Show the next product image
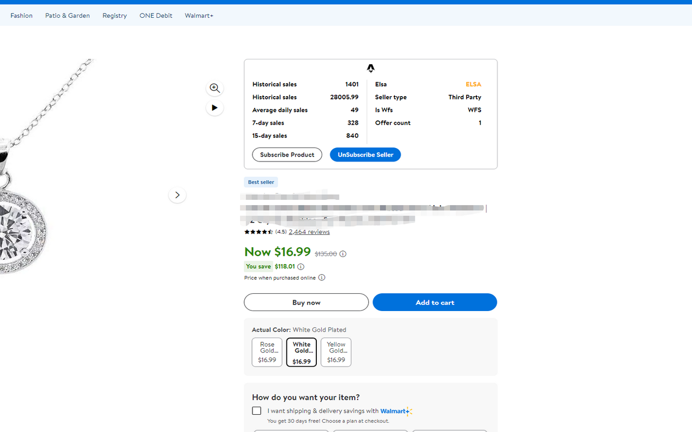The height and width of the screenshot is (432, 692). [177, 195]
